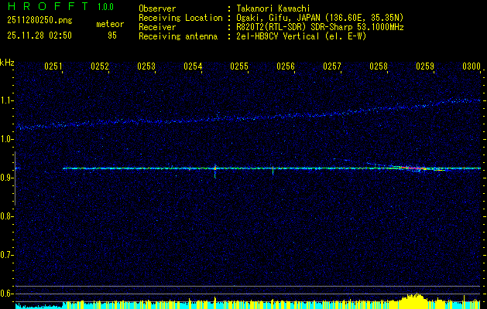
Task: Click the 0251 time marker
Action: [53, 67]
